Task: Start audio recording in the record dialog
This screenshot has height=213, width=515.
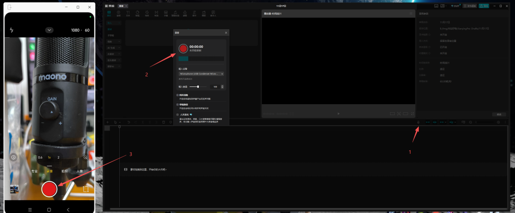Action: coord(183,49)
